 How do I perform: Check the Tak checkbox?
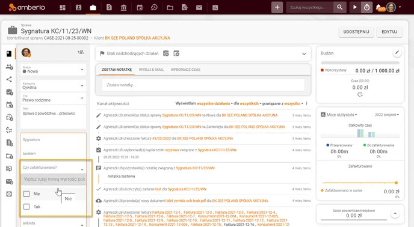coord(26,207)
